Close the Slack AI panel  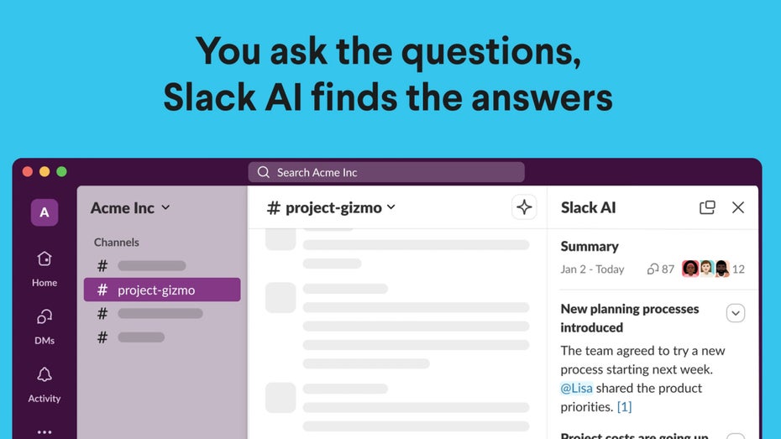(x=738, y=207)
